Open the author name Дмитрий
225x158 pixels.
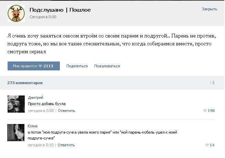pos(35,98)
